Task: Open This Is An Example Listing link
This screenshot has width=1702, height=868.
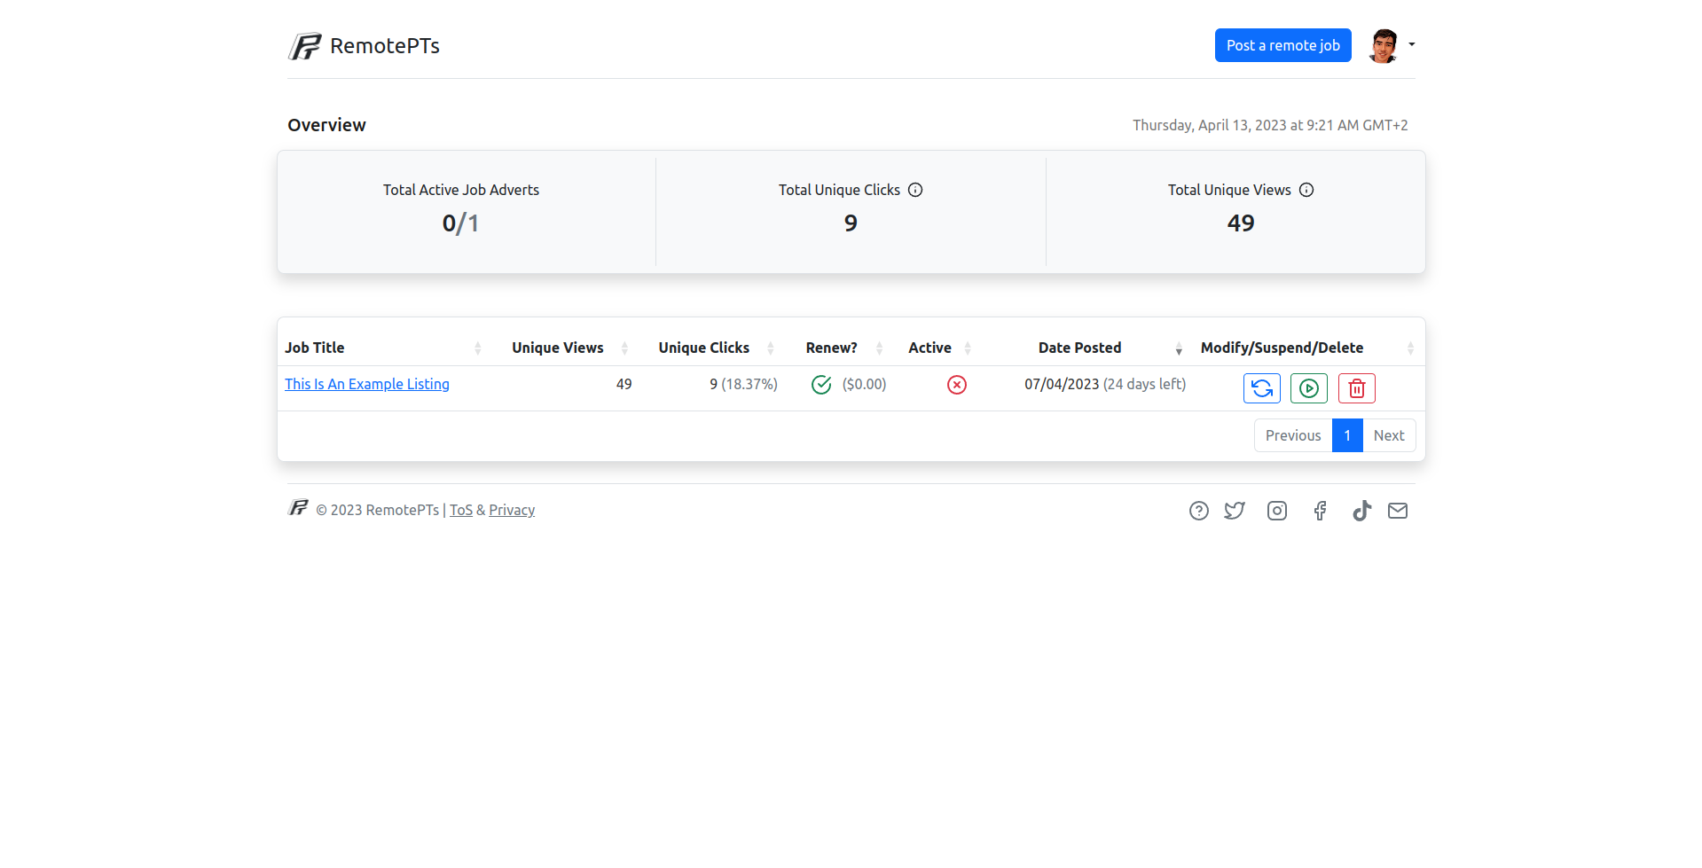Action: [367, 384]
